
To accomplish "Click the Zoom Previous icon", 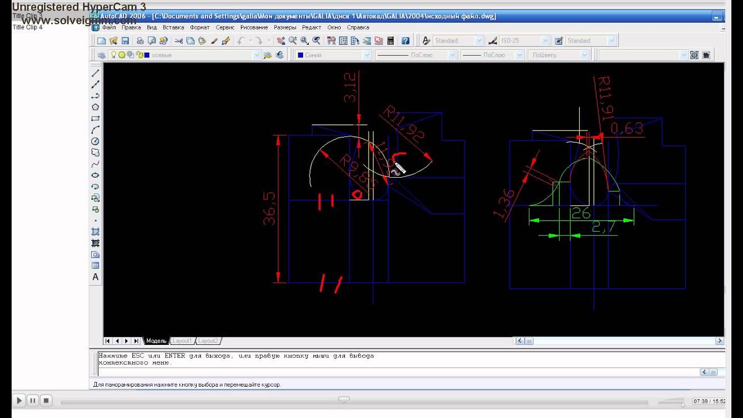I will click(x=316, y=41).
